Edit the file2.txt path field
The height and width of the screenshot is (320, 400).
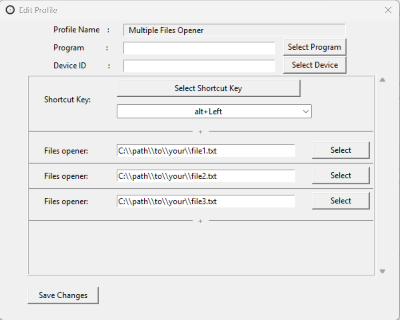tap(206, 176)
